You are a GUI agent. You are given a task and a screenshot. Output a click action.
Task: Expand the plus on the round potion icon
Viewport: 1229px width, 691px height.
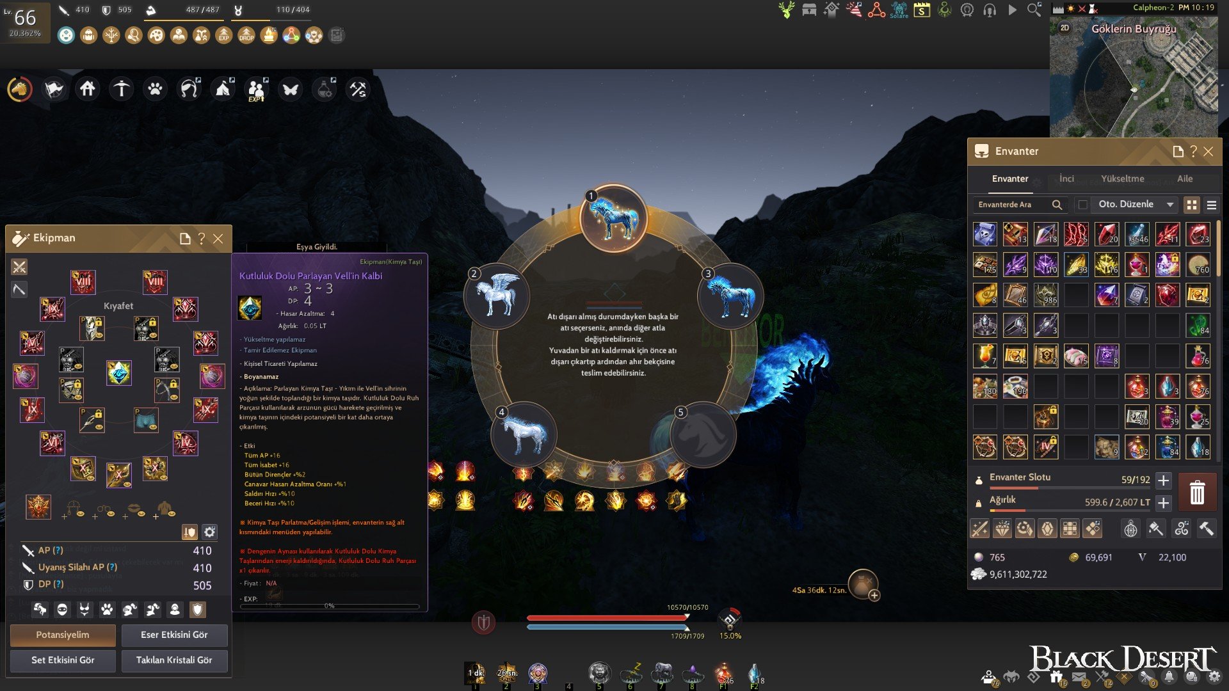[x=874, y=596]
